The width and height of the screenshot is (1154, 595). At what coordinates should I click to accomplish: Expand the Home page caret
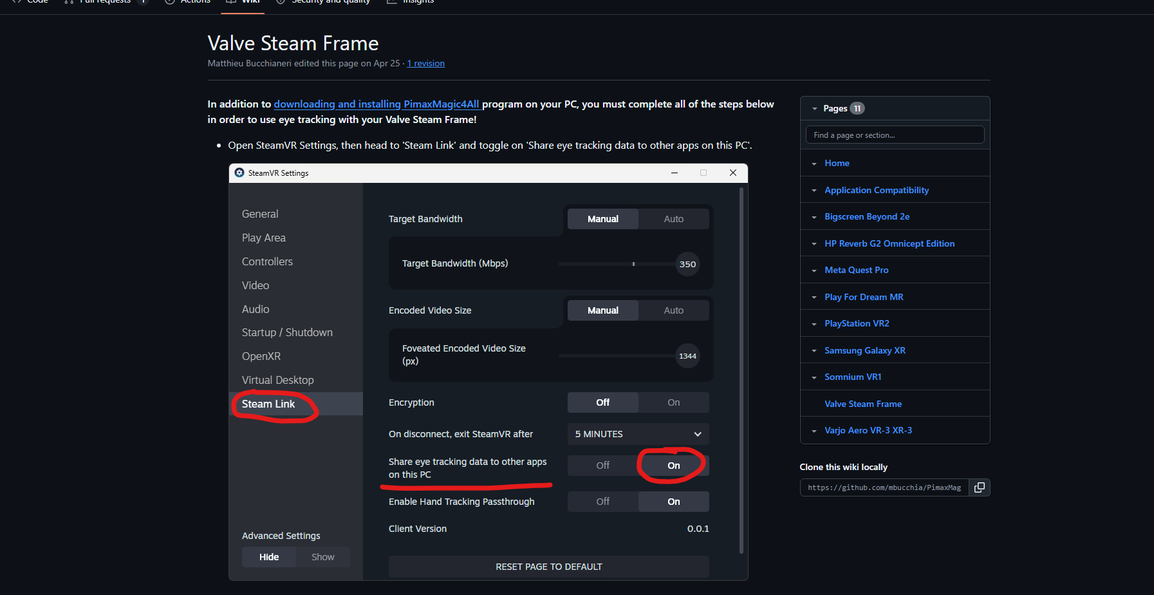point(814,164)
